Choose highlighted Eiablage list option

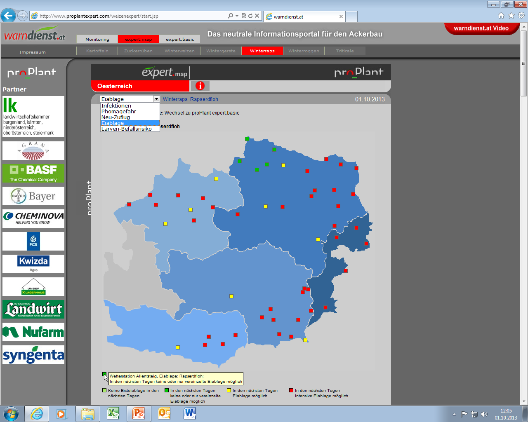(130, 123)
